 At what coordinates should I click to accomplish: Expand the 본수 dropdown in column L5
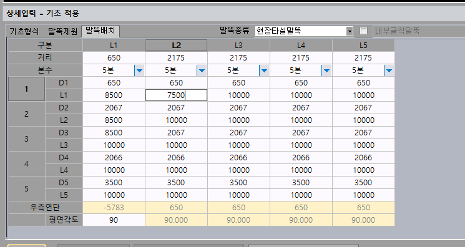pos(389,70)
